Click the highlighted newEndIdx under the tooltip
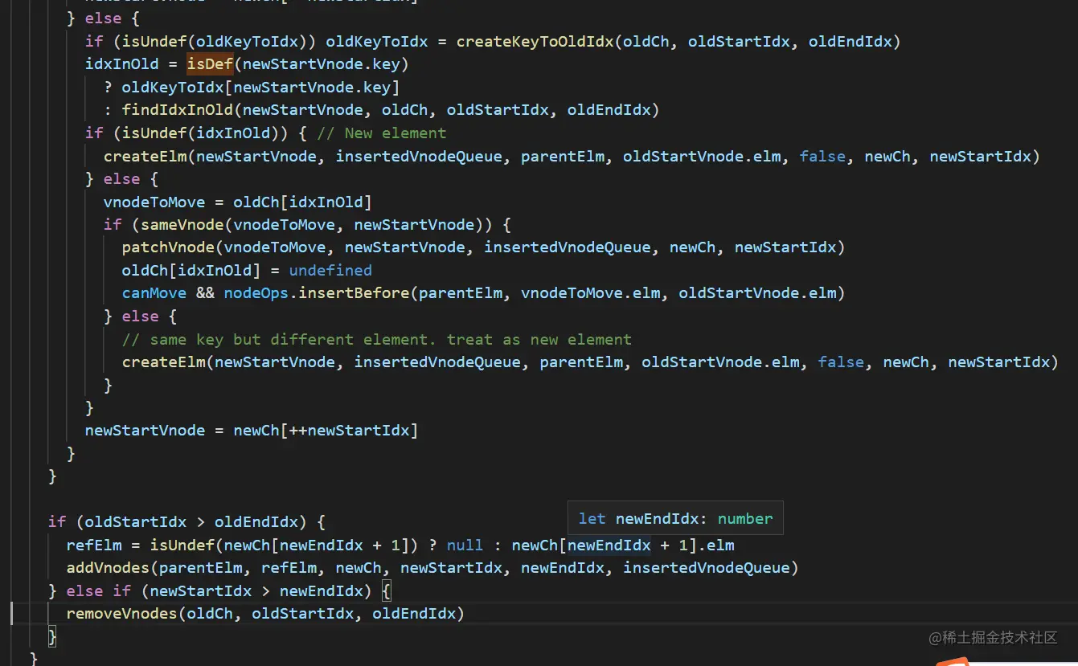The width and height of the screenshot is (1078, 666). coord(609,545)
